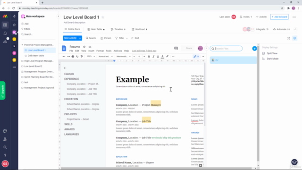The image size is (302, 170).
Task: Open the highlight color pen
Action: [x=167, y=57]
